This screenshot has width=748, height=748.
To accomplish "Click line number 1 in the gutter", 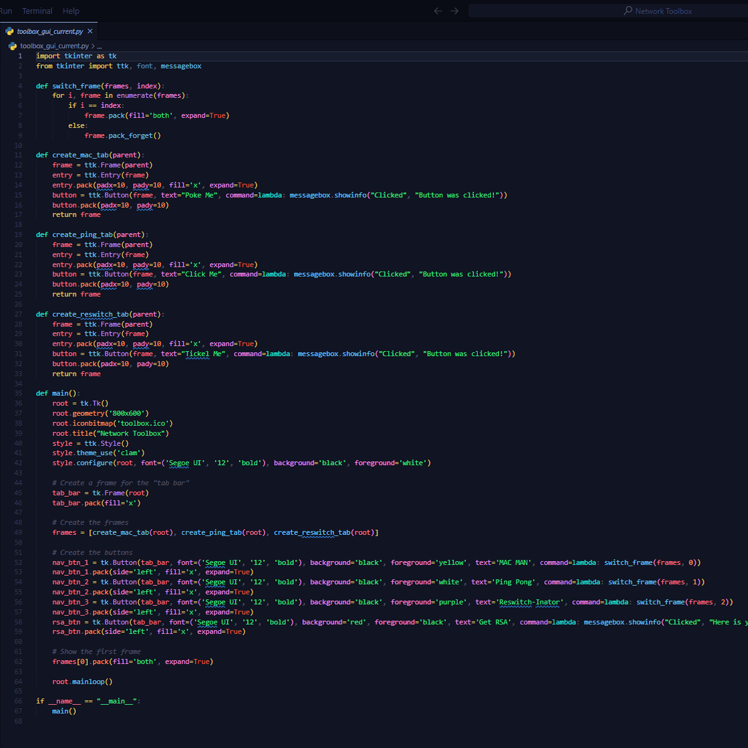I will point(20,56).
